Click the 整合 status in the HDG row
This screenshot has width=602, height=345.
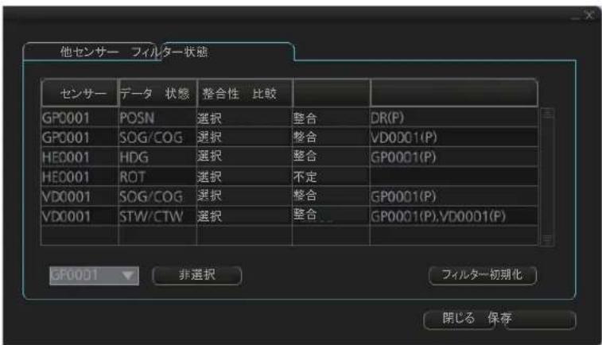(331, 157)
